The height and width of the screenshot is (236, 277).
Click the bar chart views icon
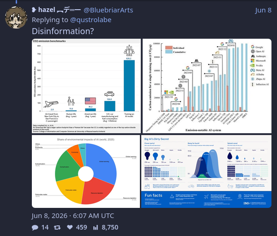[96, 227]
